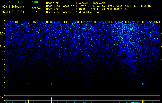Image resolution: width=162 pixels, height=103 pixels.
Task: Click the 1035 time axis label
Action: pyautogui.click(x=80, y=22)
